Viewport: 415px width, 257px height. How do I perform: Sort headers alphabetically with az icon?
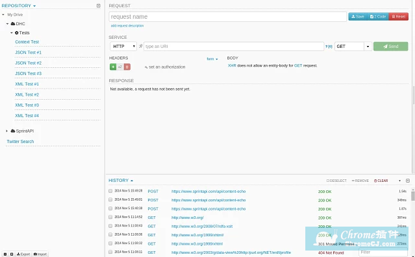pos(120,67)
